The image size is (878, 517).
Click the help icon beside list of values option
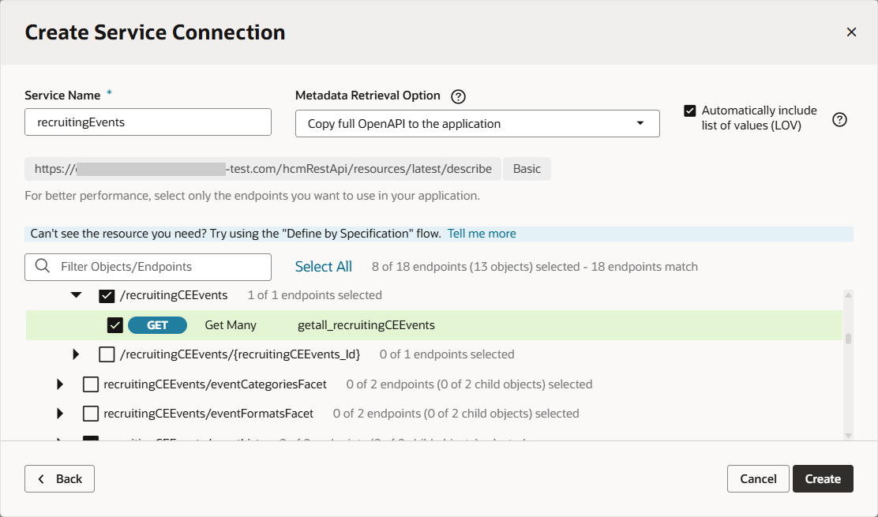(x=839, y=119)
